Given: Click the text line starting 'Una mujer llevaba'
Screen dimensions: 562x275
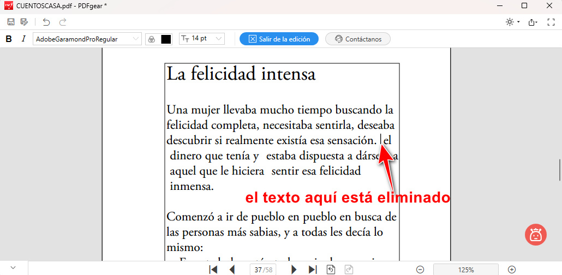Looking at the screenshot, I should (x=280, y=110).
